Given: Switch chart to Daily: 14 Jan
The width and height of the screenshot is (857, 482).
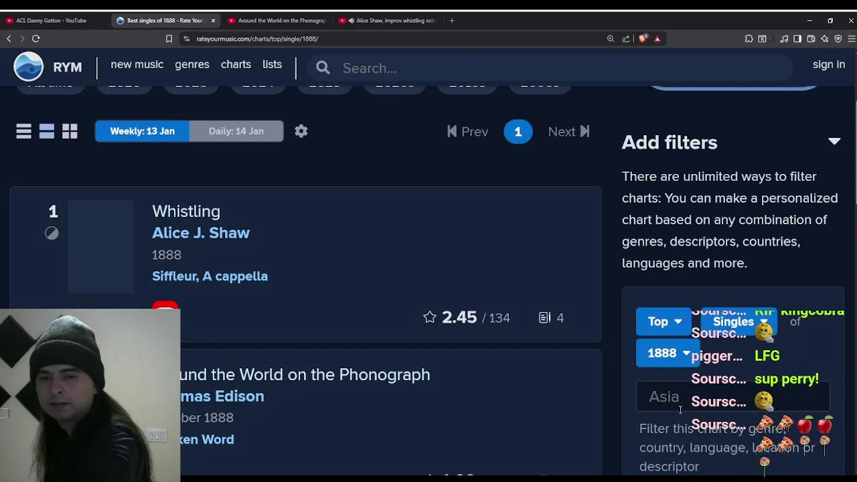Looking at the screenshot, I should pyautogui.click(x=236, y=131).
